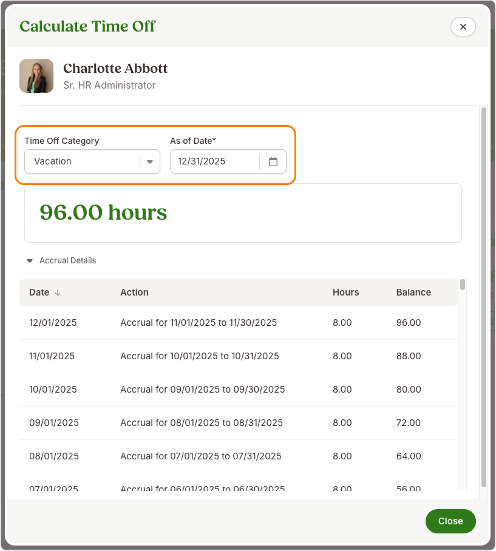Screen dimensions: 496x551
Task: Open the As of Date calendar picker icon
Action: pyautogui.click(x=273, y=161)
